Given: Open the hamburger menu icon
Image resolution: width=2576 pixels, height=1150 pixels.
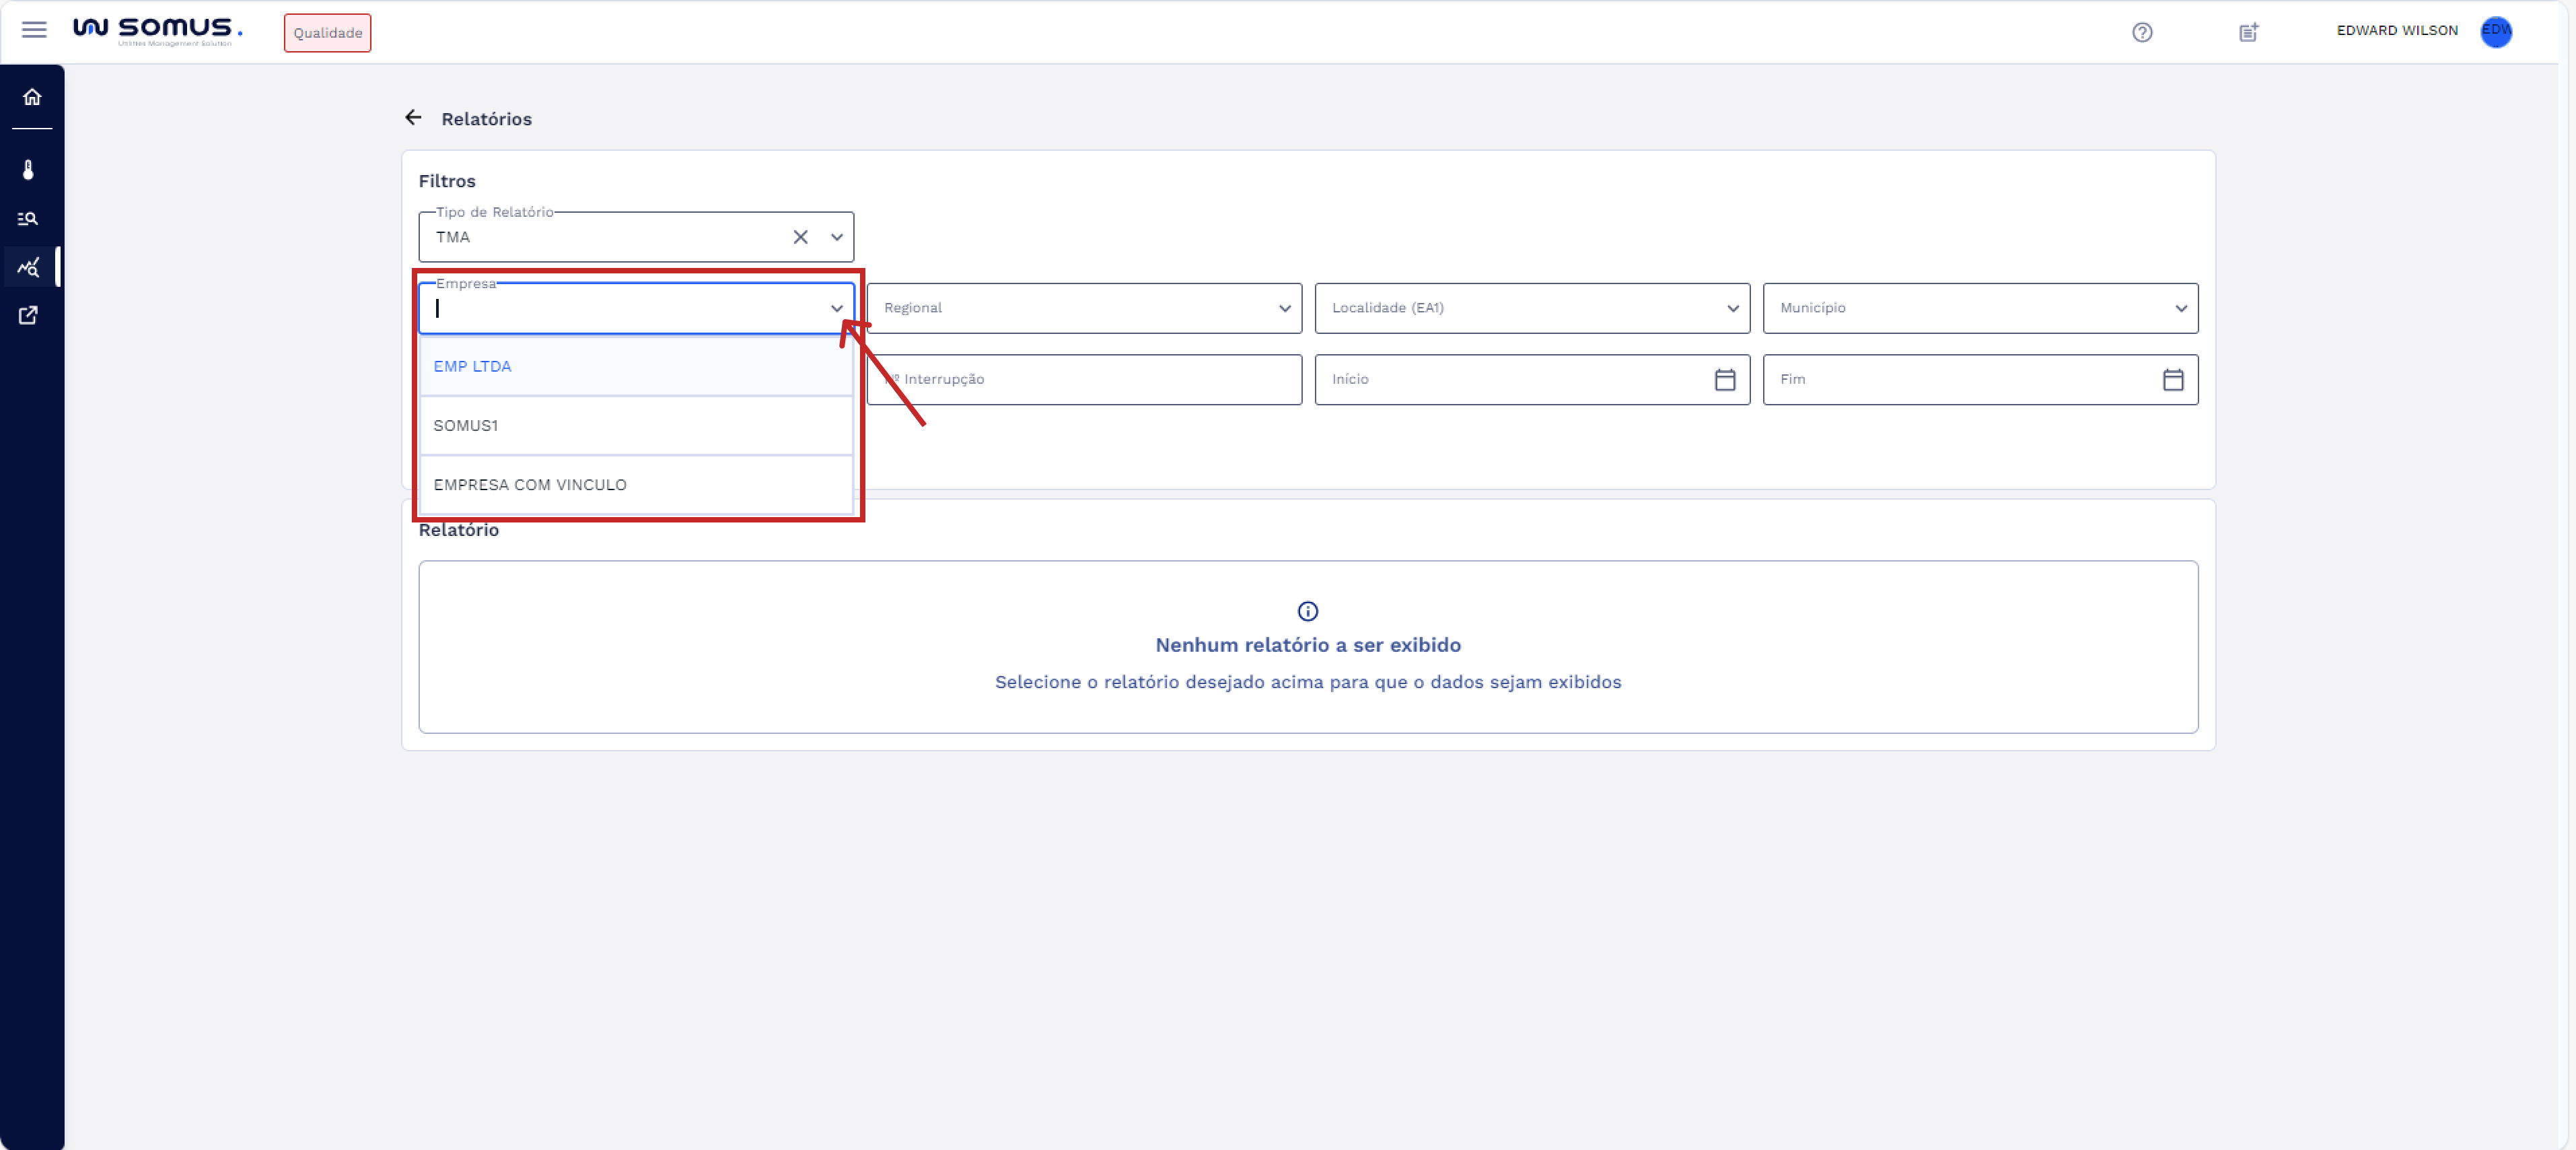Looking at the screenshot, I should point(34,30).
